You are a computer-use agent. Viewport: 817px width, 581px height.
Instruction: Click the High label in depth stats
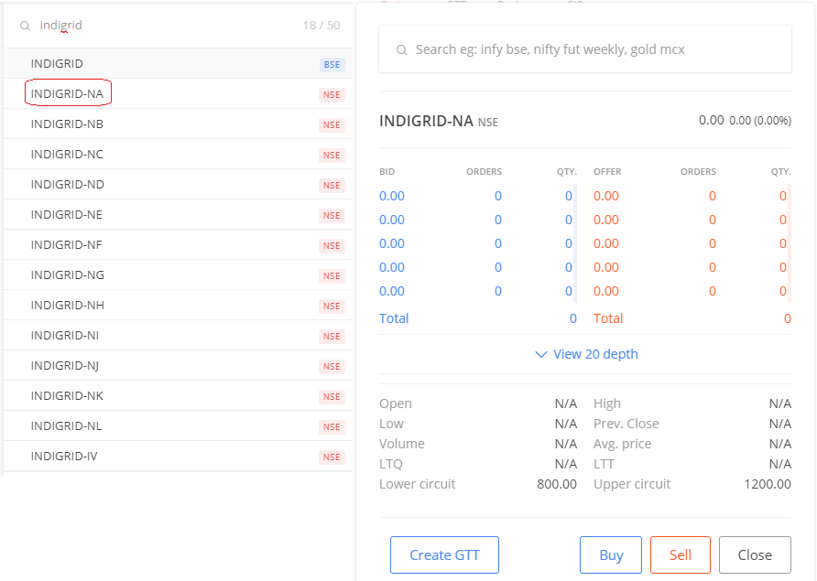click(x=607, y=403)
